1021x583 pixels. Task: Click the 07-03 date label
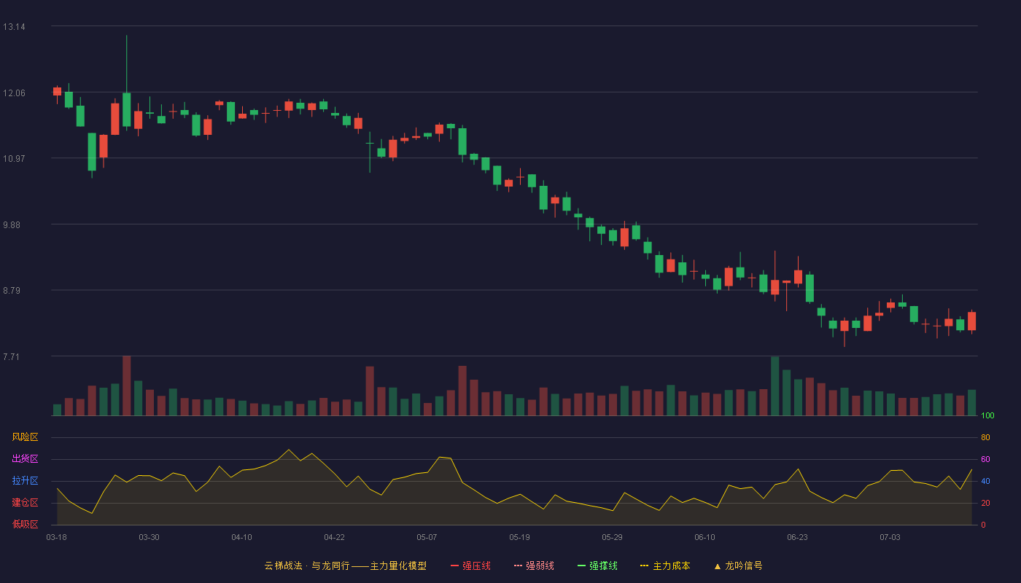890,537
